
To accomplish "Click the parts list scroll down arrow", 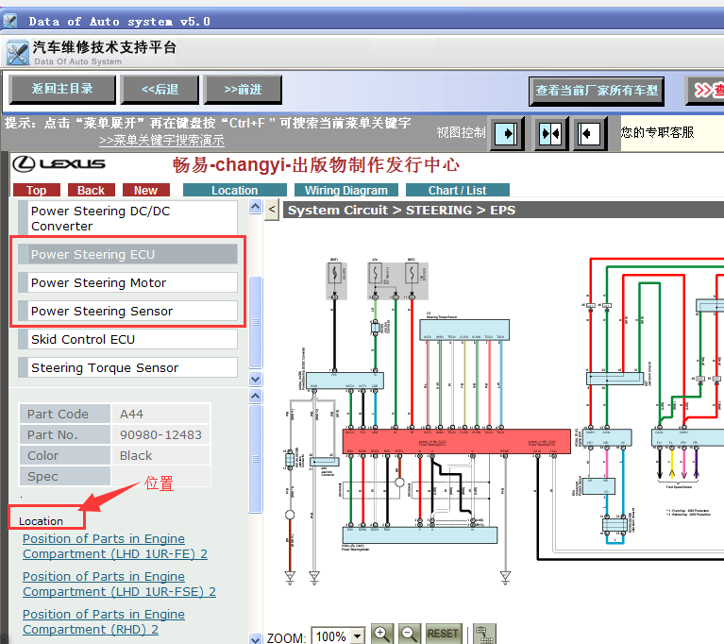I will 256,379.
